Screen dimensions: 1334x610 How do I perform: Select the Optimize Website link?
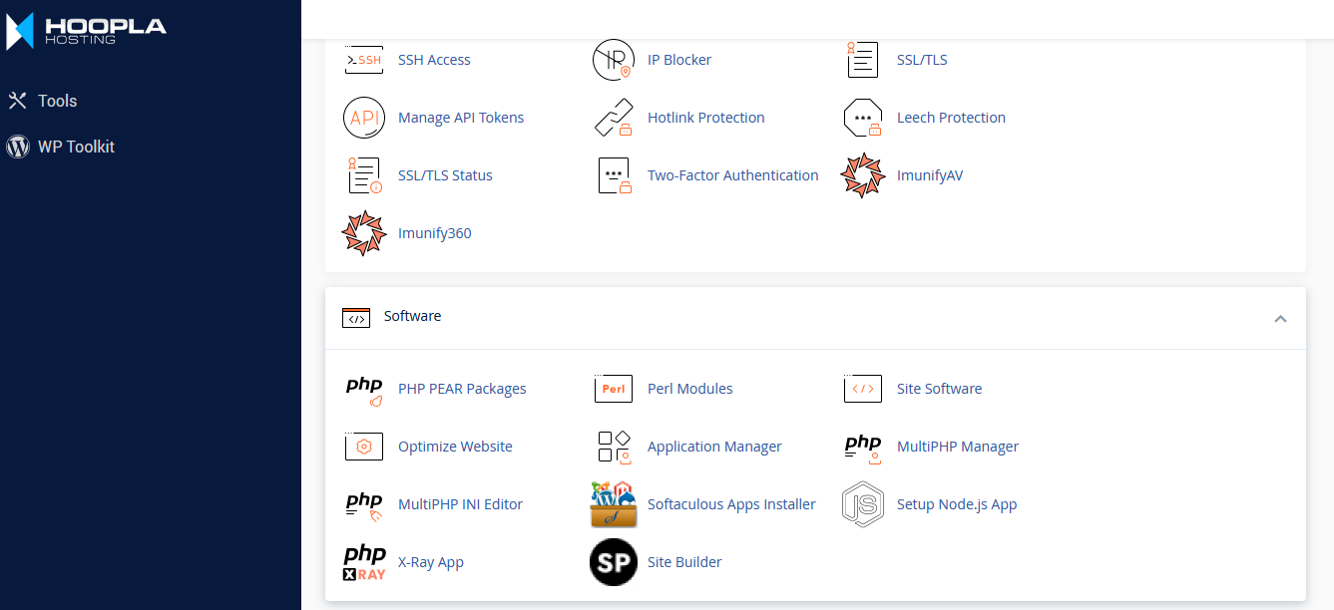coord(455,447)
